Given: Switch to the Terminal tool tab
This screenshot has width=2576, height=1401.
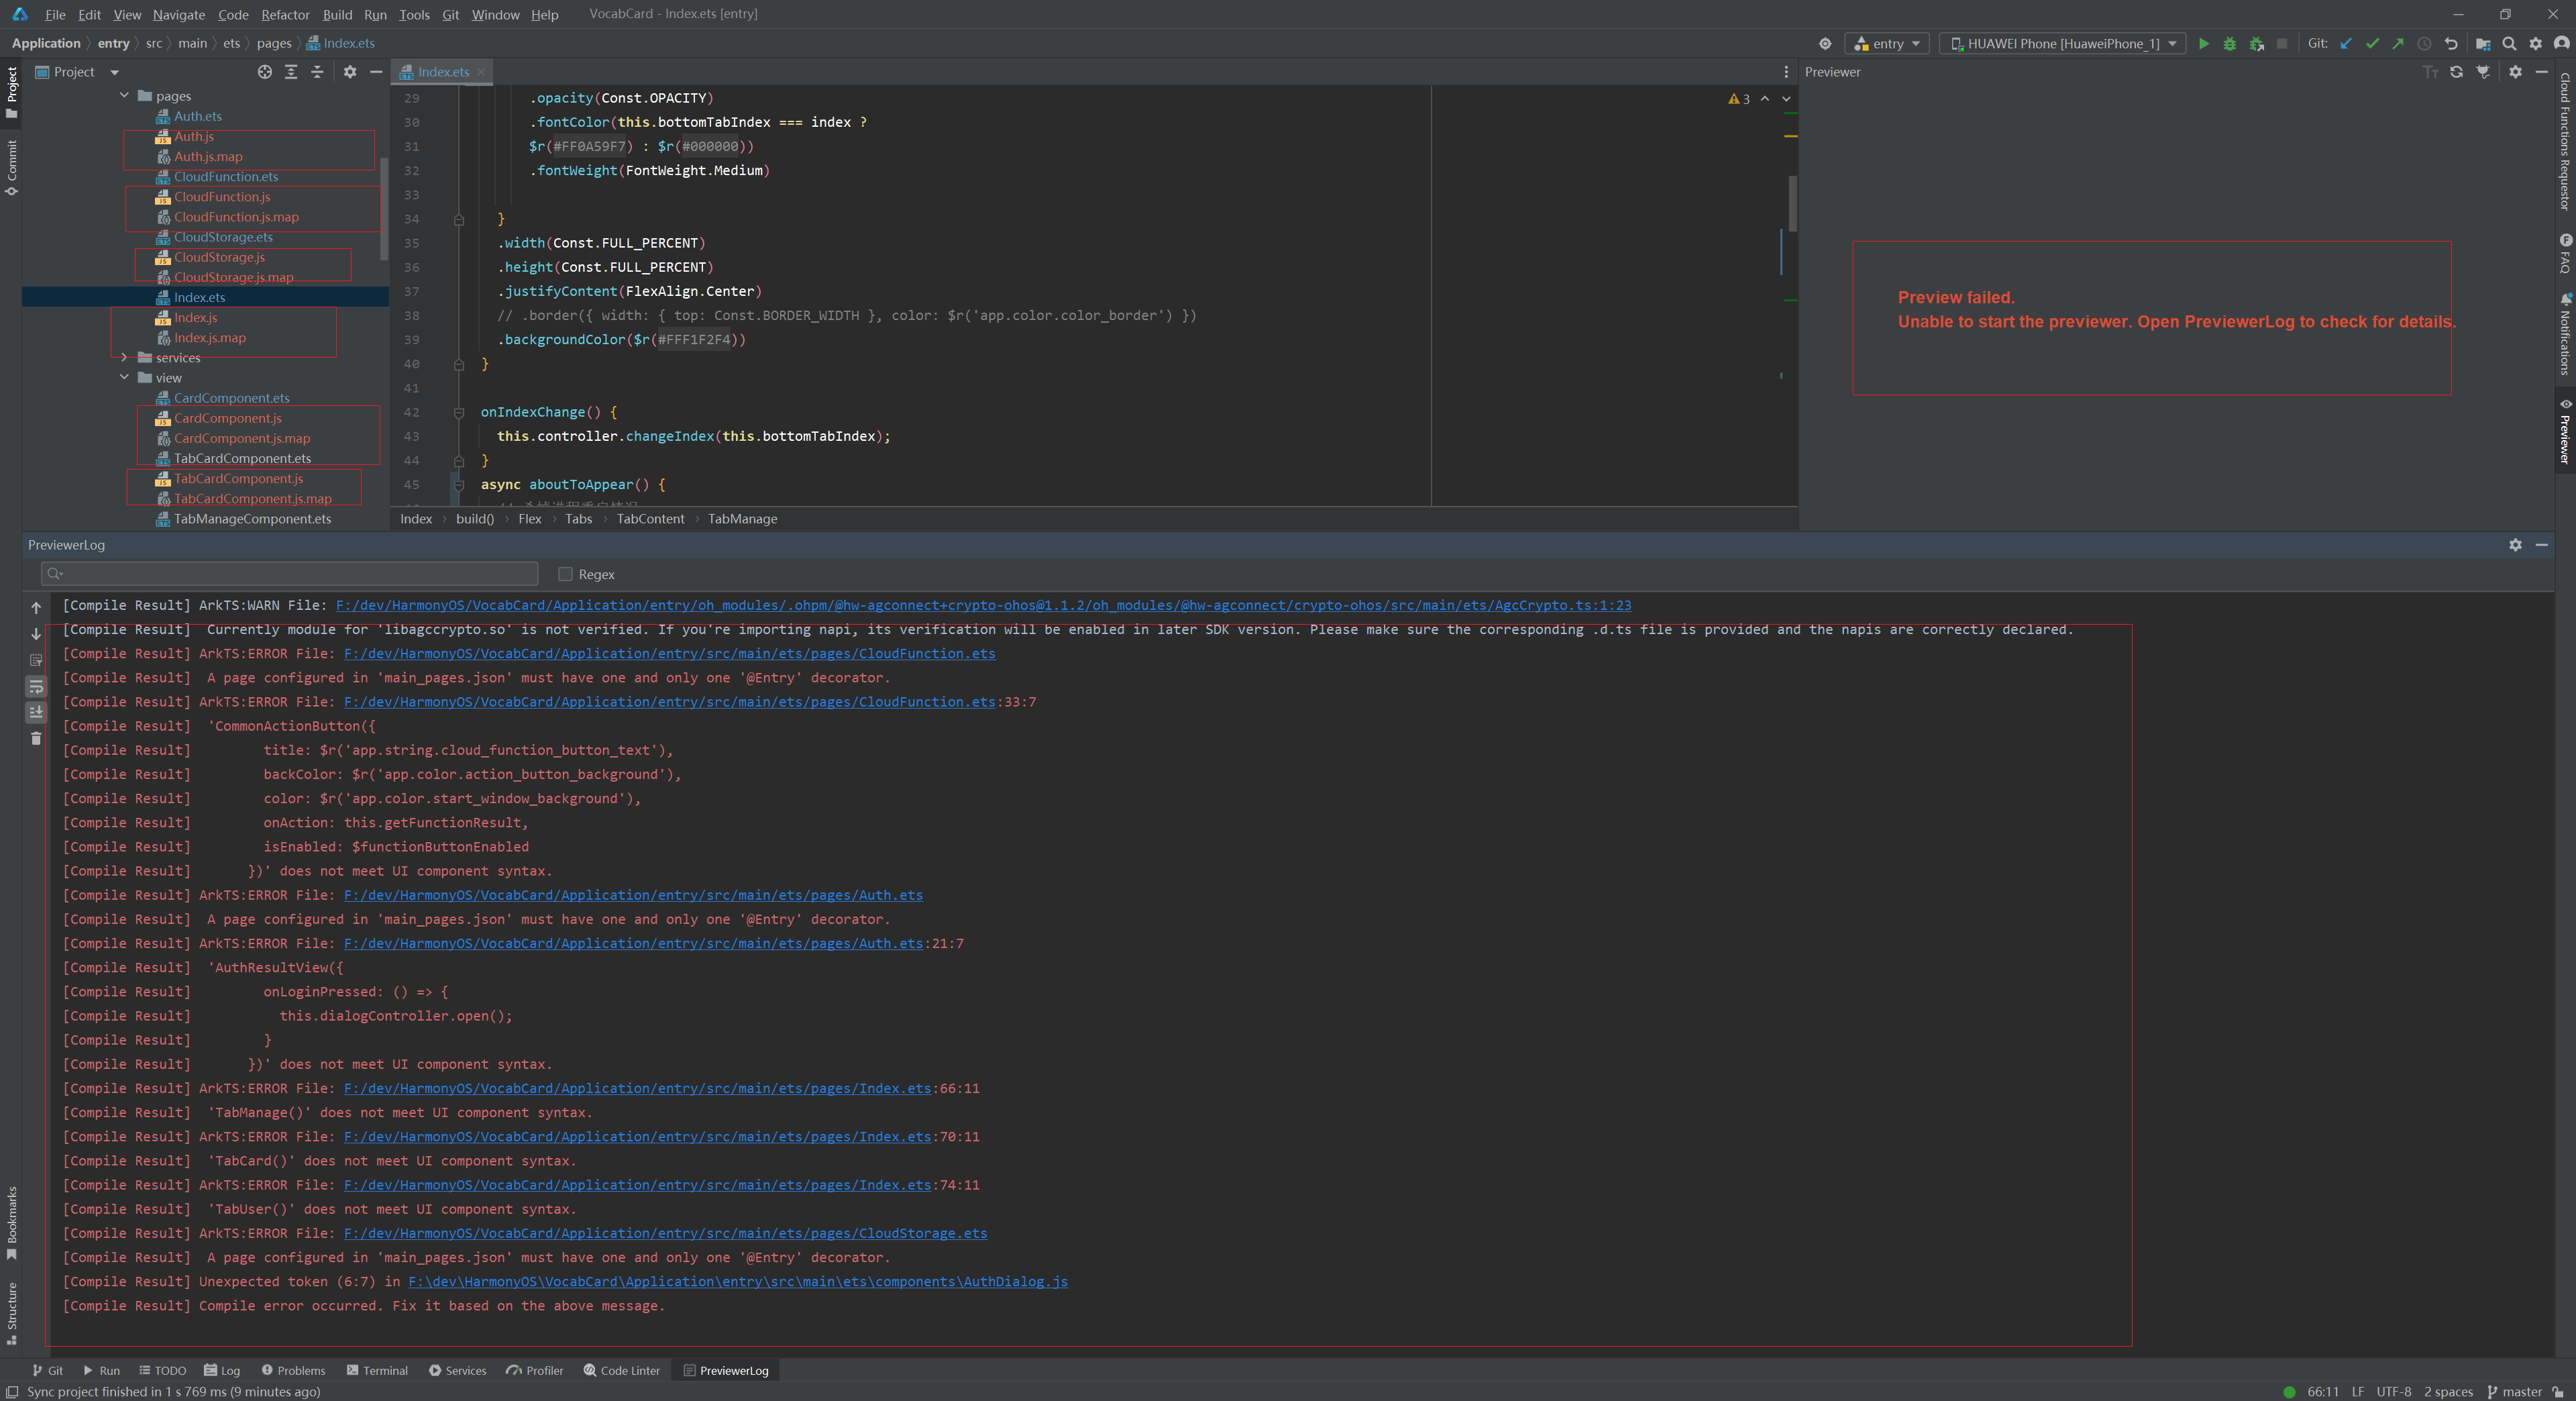Looking at the screenshot, I should tap(377, 1370).
